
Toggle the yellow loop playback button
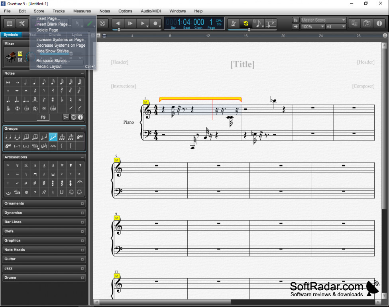pos(246,24)
